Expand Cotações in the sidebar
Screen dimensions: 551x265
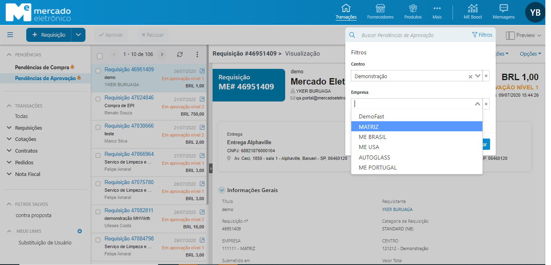coord(9,139)
